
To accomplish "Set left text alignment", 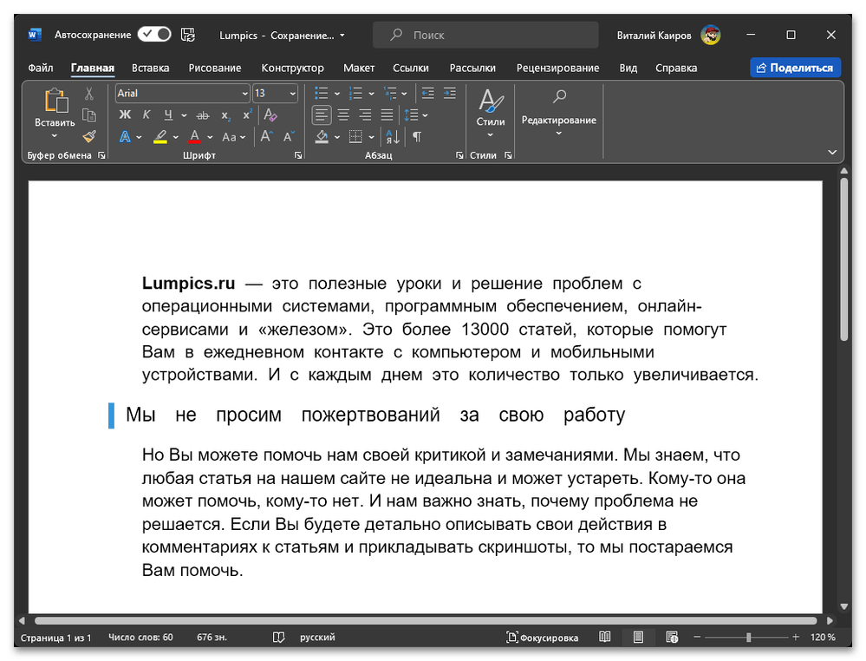I will point(322,115).
